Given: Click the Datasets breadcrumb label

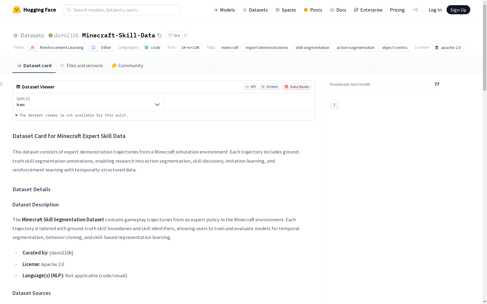Looking at the screenshot, I should 33,35.
